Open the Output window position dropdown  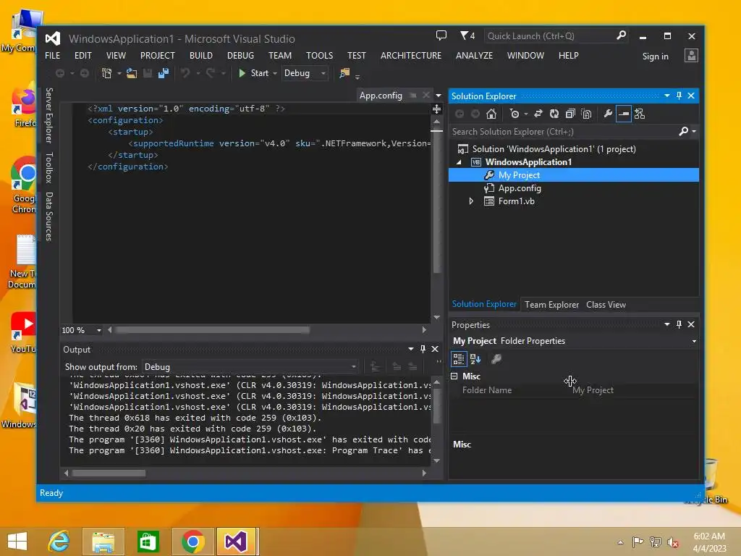click(x=411, y=350)
